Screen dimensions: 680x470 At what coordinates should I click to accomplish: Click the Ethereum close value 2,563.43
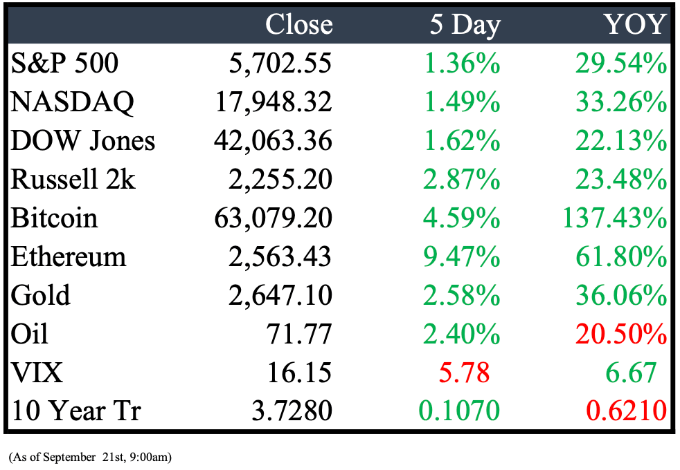[x=280, y=257]
